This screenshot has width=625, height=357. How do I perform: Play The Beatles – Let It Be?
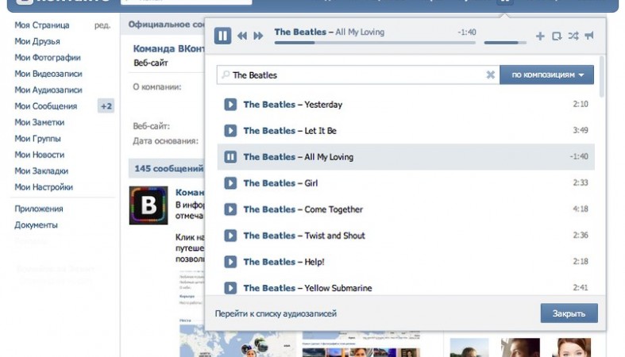pos(230,131)
